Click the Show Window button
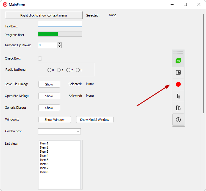 pos(55,120)
